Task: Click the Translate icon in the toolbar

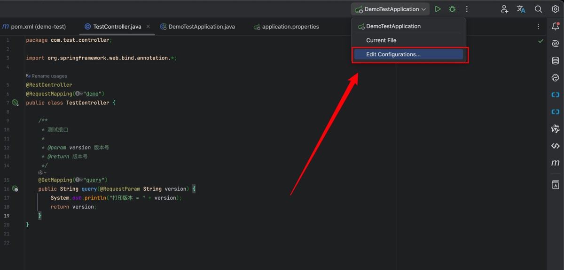Action: click(x=521, y=9)
